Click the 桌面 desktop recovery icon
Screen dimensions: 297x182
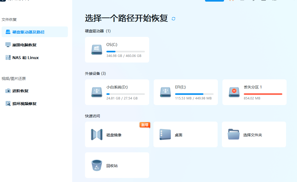[186, 134]
